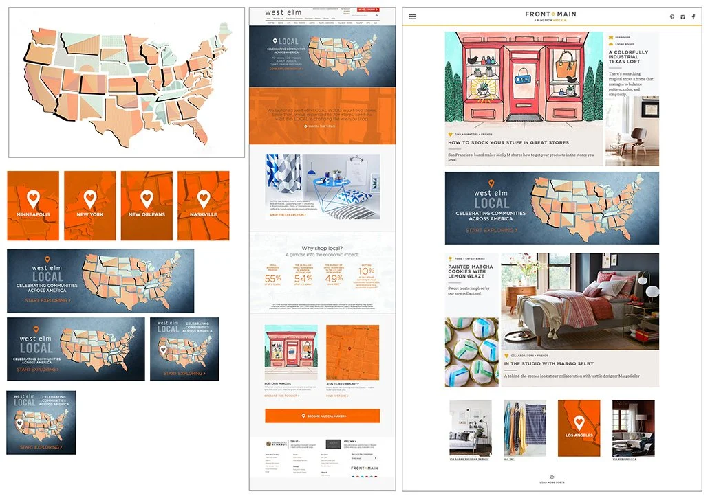The height and width of the screenshot is (498, 710).
Task: Open the Facebook icon in Front+Main header
Action: [693, 16]
